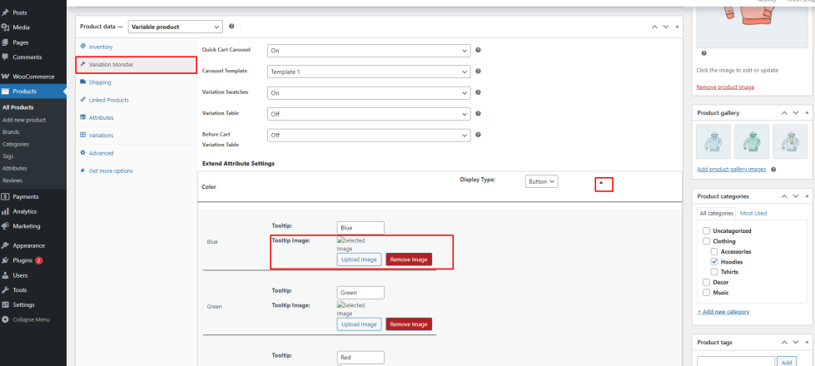The height and width of the screenshot is (366, 815).
Task: Click the Plugins icon in admin menu
Action: tap(6, 260)
